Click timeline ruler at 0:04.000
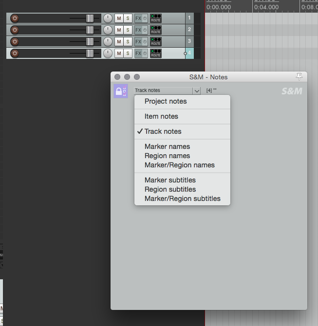318x326 pixels. point(266,7)
